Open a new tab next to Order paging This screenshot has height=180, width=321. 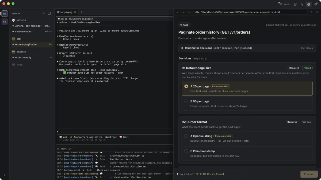[x=82, y=12]
